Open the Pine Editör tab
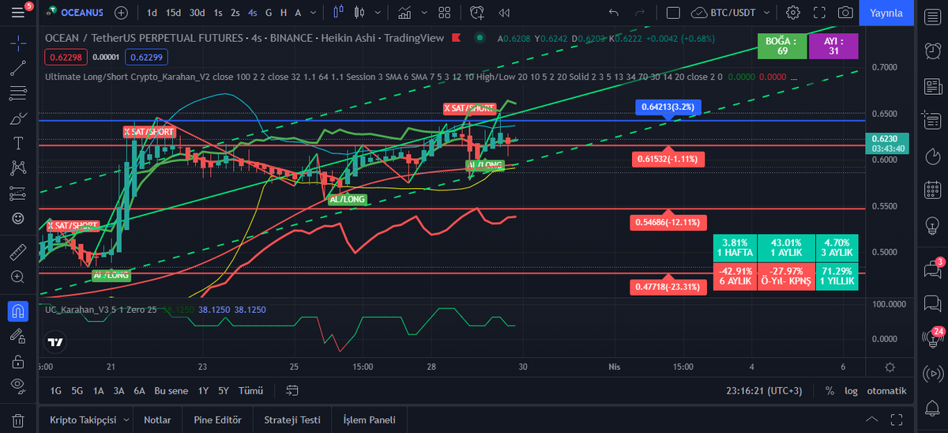This screenshot has width=948, height=433. click(x=217, y=420)
